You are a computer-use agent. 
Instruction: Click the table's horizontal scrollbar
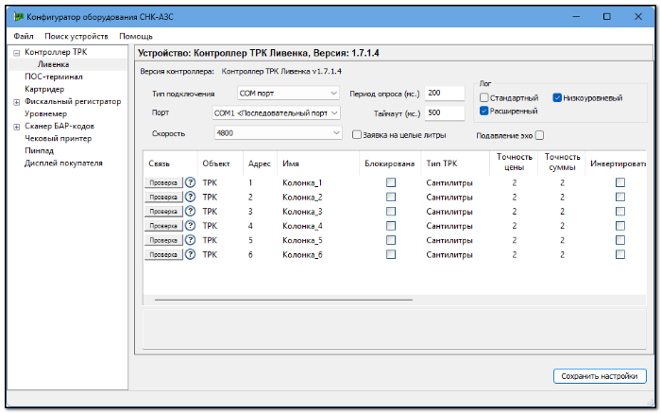(x=283, y=300)
